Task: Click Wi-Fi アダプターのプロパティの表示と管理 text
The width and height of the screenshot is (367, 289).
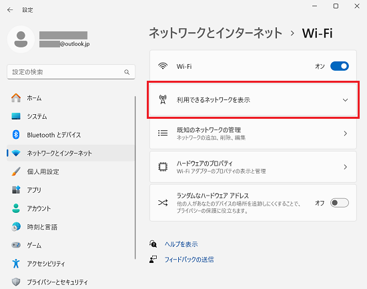Action: pyautogui.click(x=221, y=172)
